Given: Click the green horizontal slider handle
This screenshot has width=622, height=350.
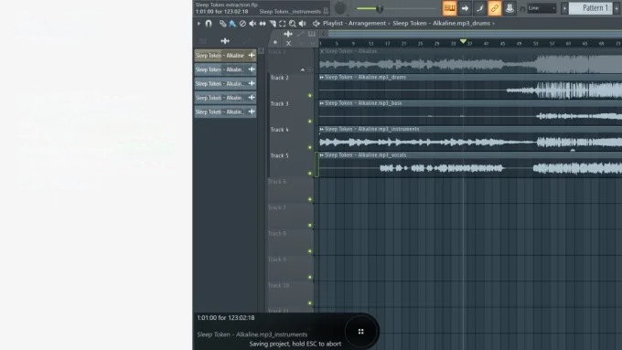Looking at the screenshot, I should pyautogui.click(x=380, y=8).
